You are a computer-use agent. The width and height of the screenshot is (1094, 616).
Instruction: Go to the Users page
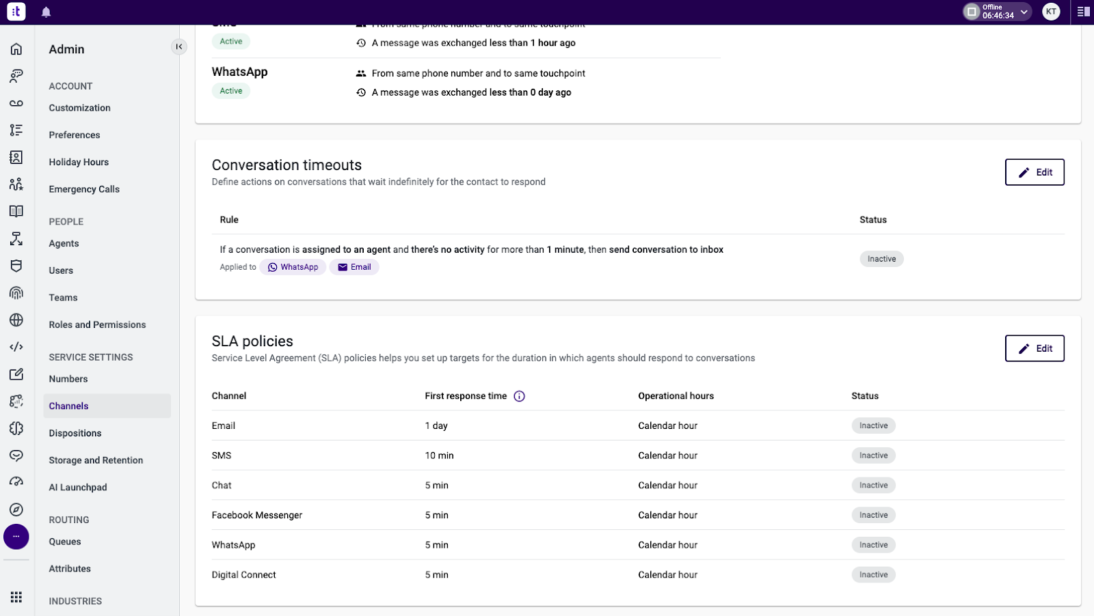pos(61,270)
